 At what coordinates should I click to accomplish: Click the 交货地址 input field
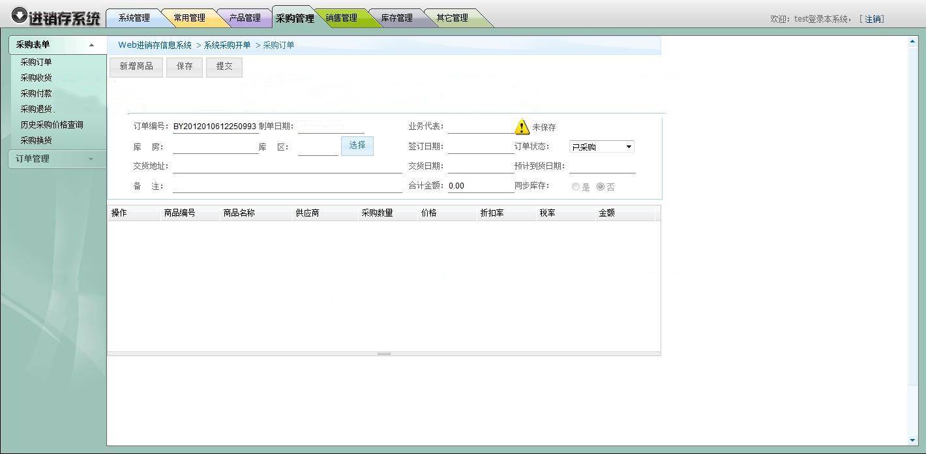coord(287,166)
